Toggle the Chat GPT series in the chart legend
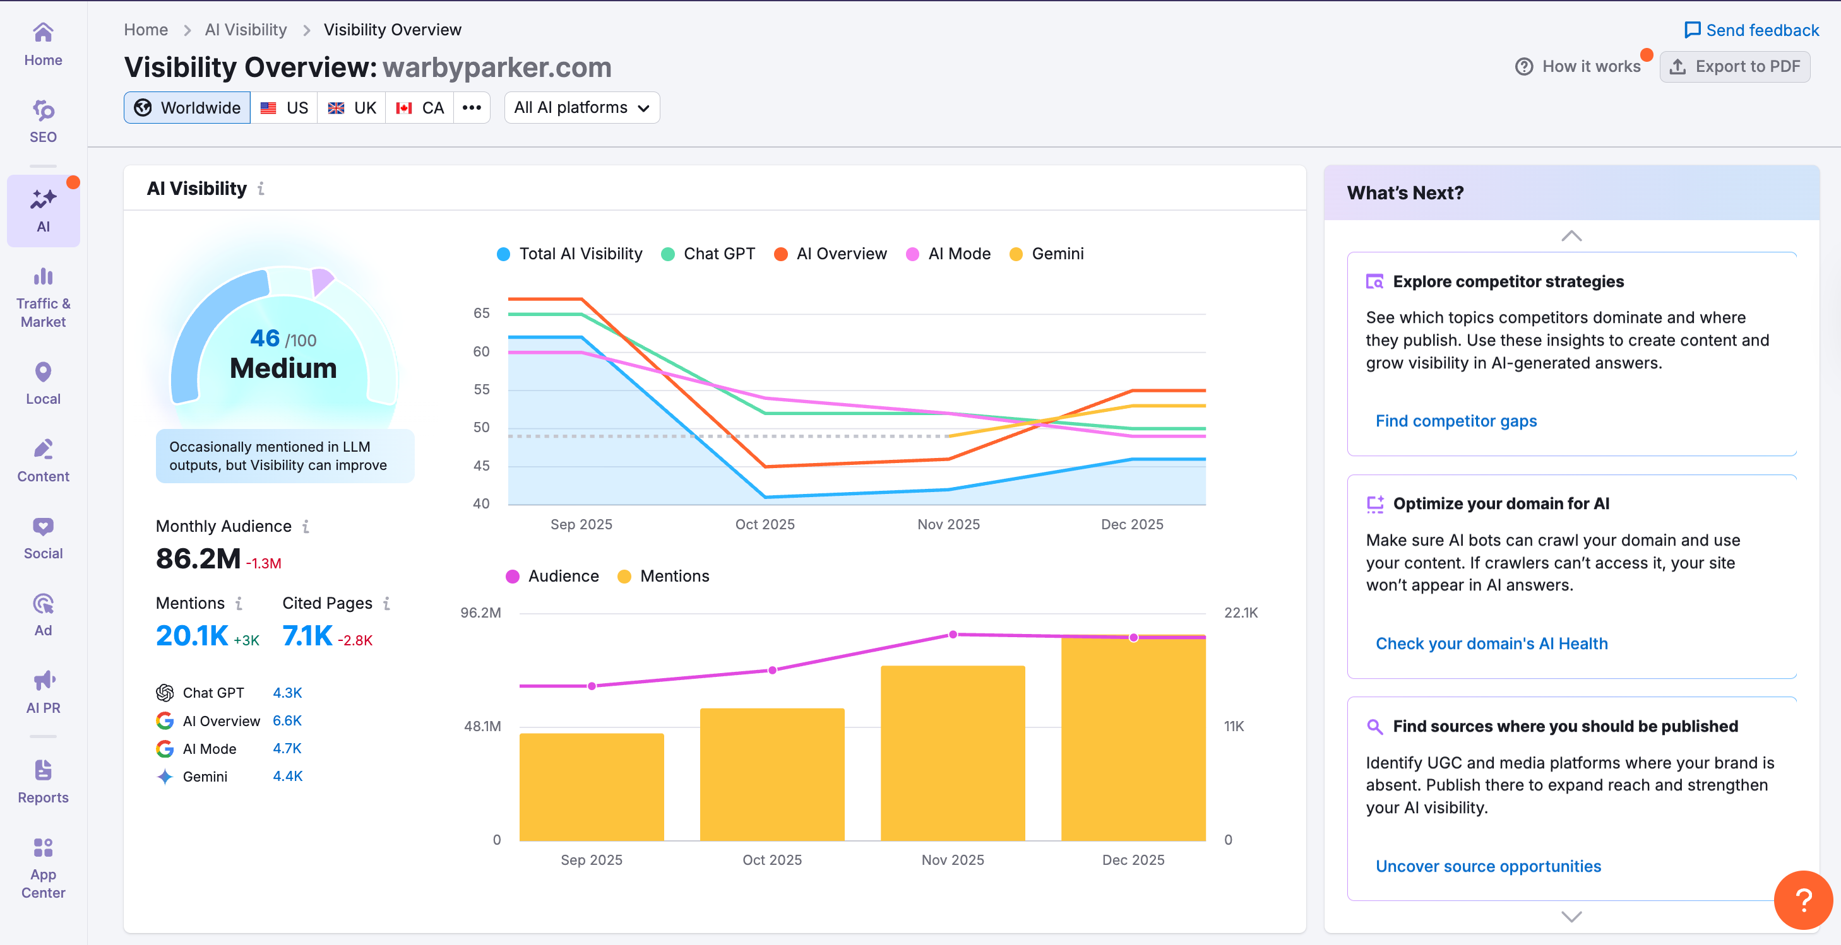 707,254
